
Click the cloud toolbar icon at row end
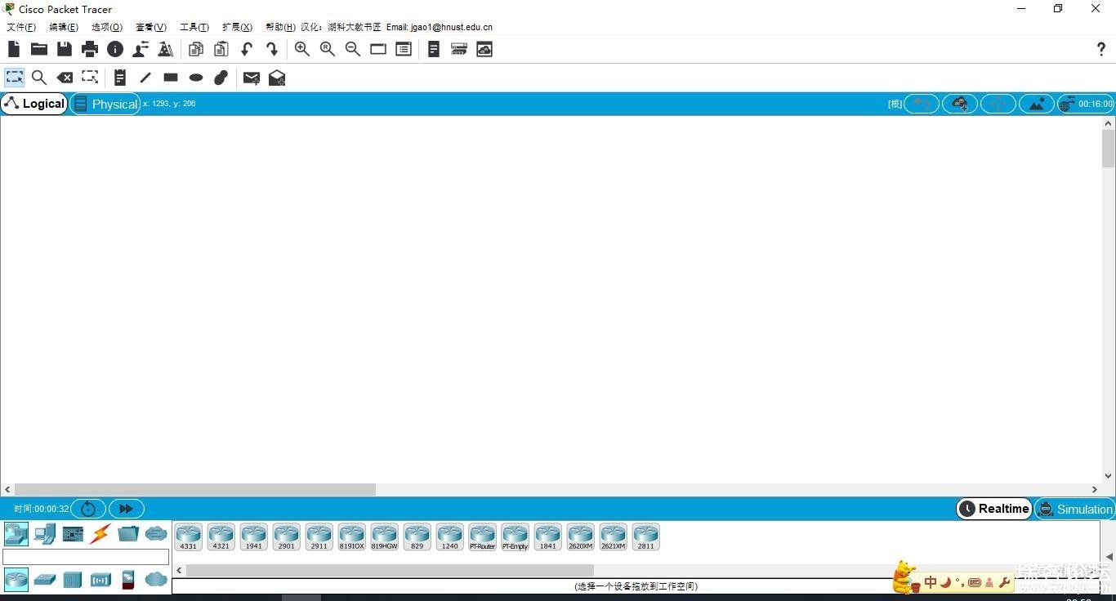tap(484, 49)
